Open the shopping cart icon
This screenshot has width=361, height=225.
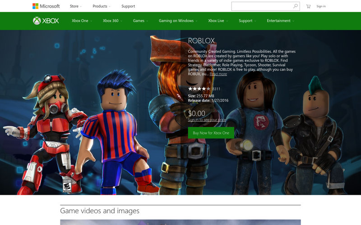point(308,6)
